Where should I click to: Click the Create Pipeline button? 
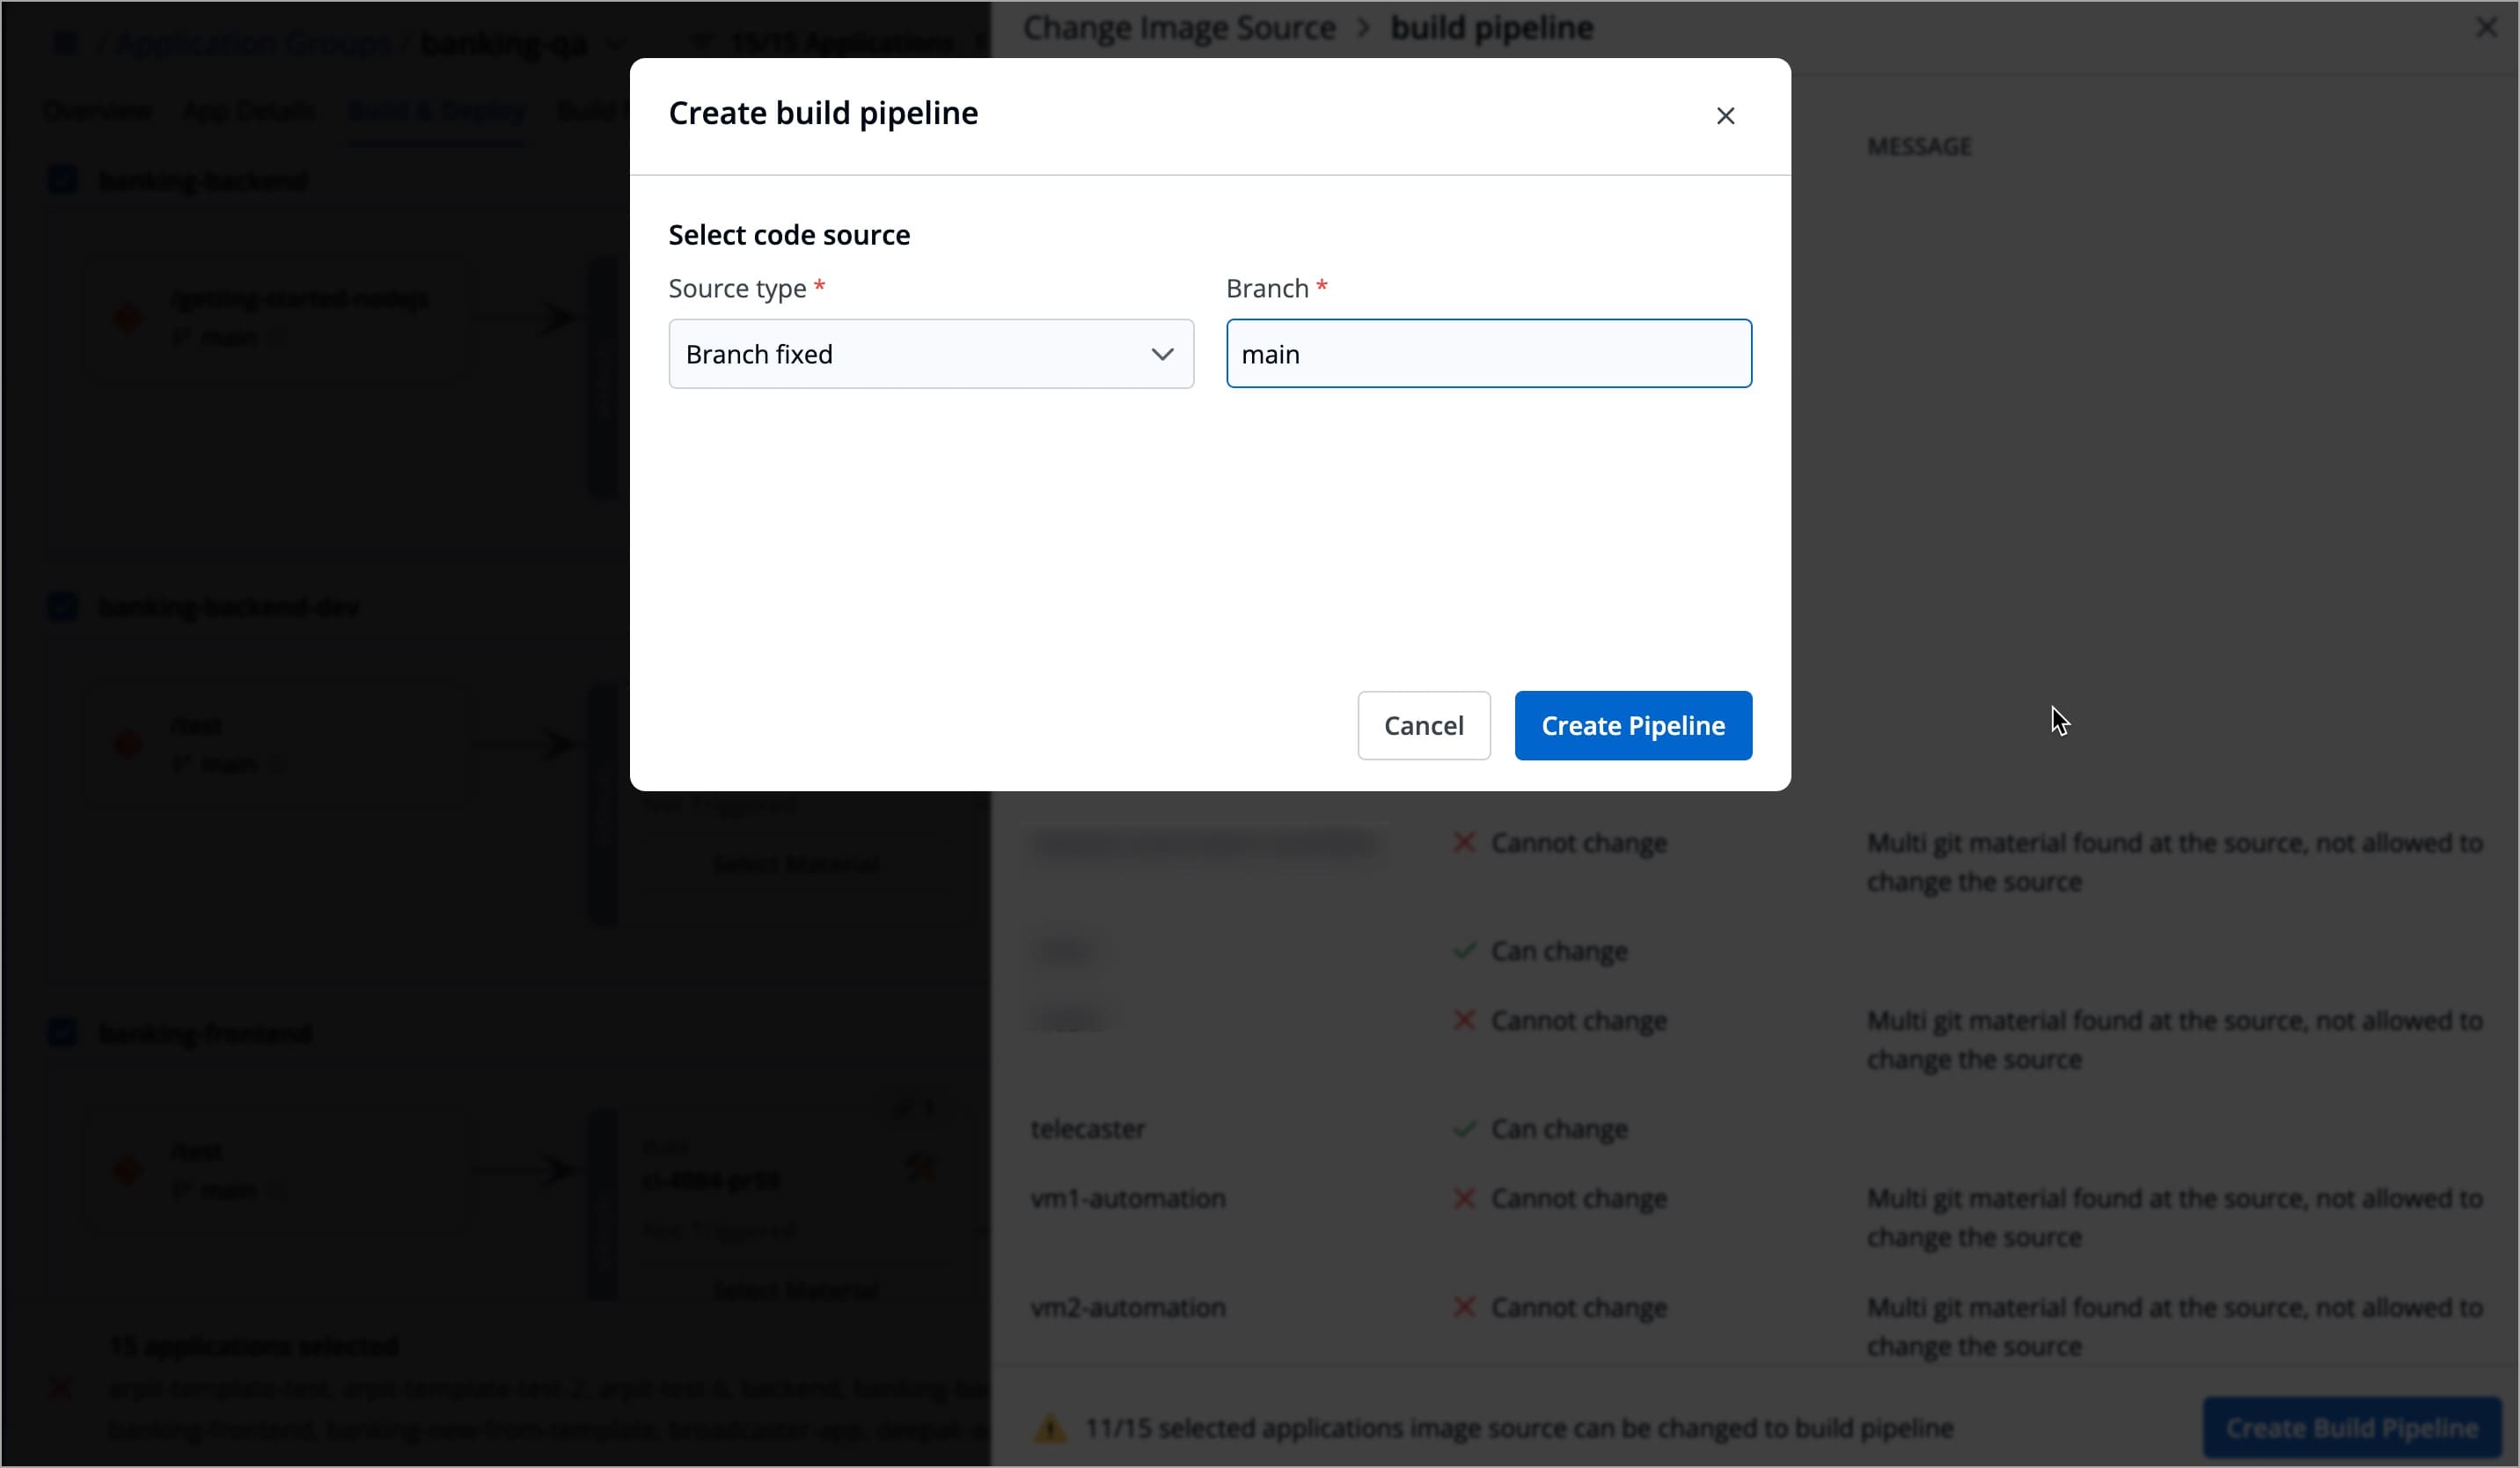pyautogui.click(x=1633, y=725)
